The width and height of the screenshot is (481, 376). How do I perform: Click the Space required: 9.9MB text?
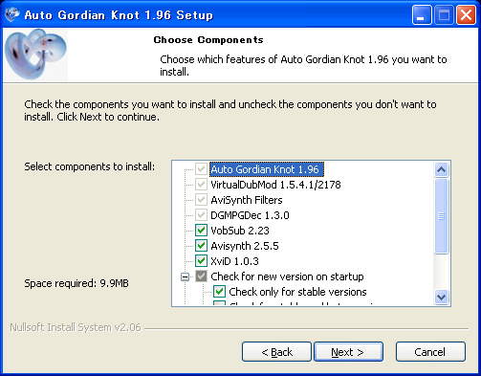click(77, 283)
